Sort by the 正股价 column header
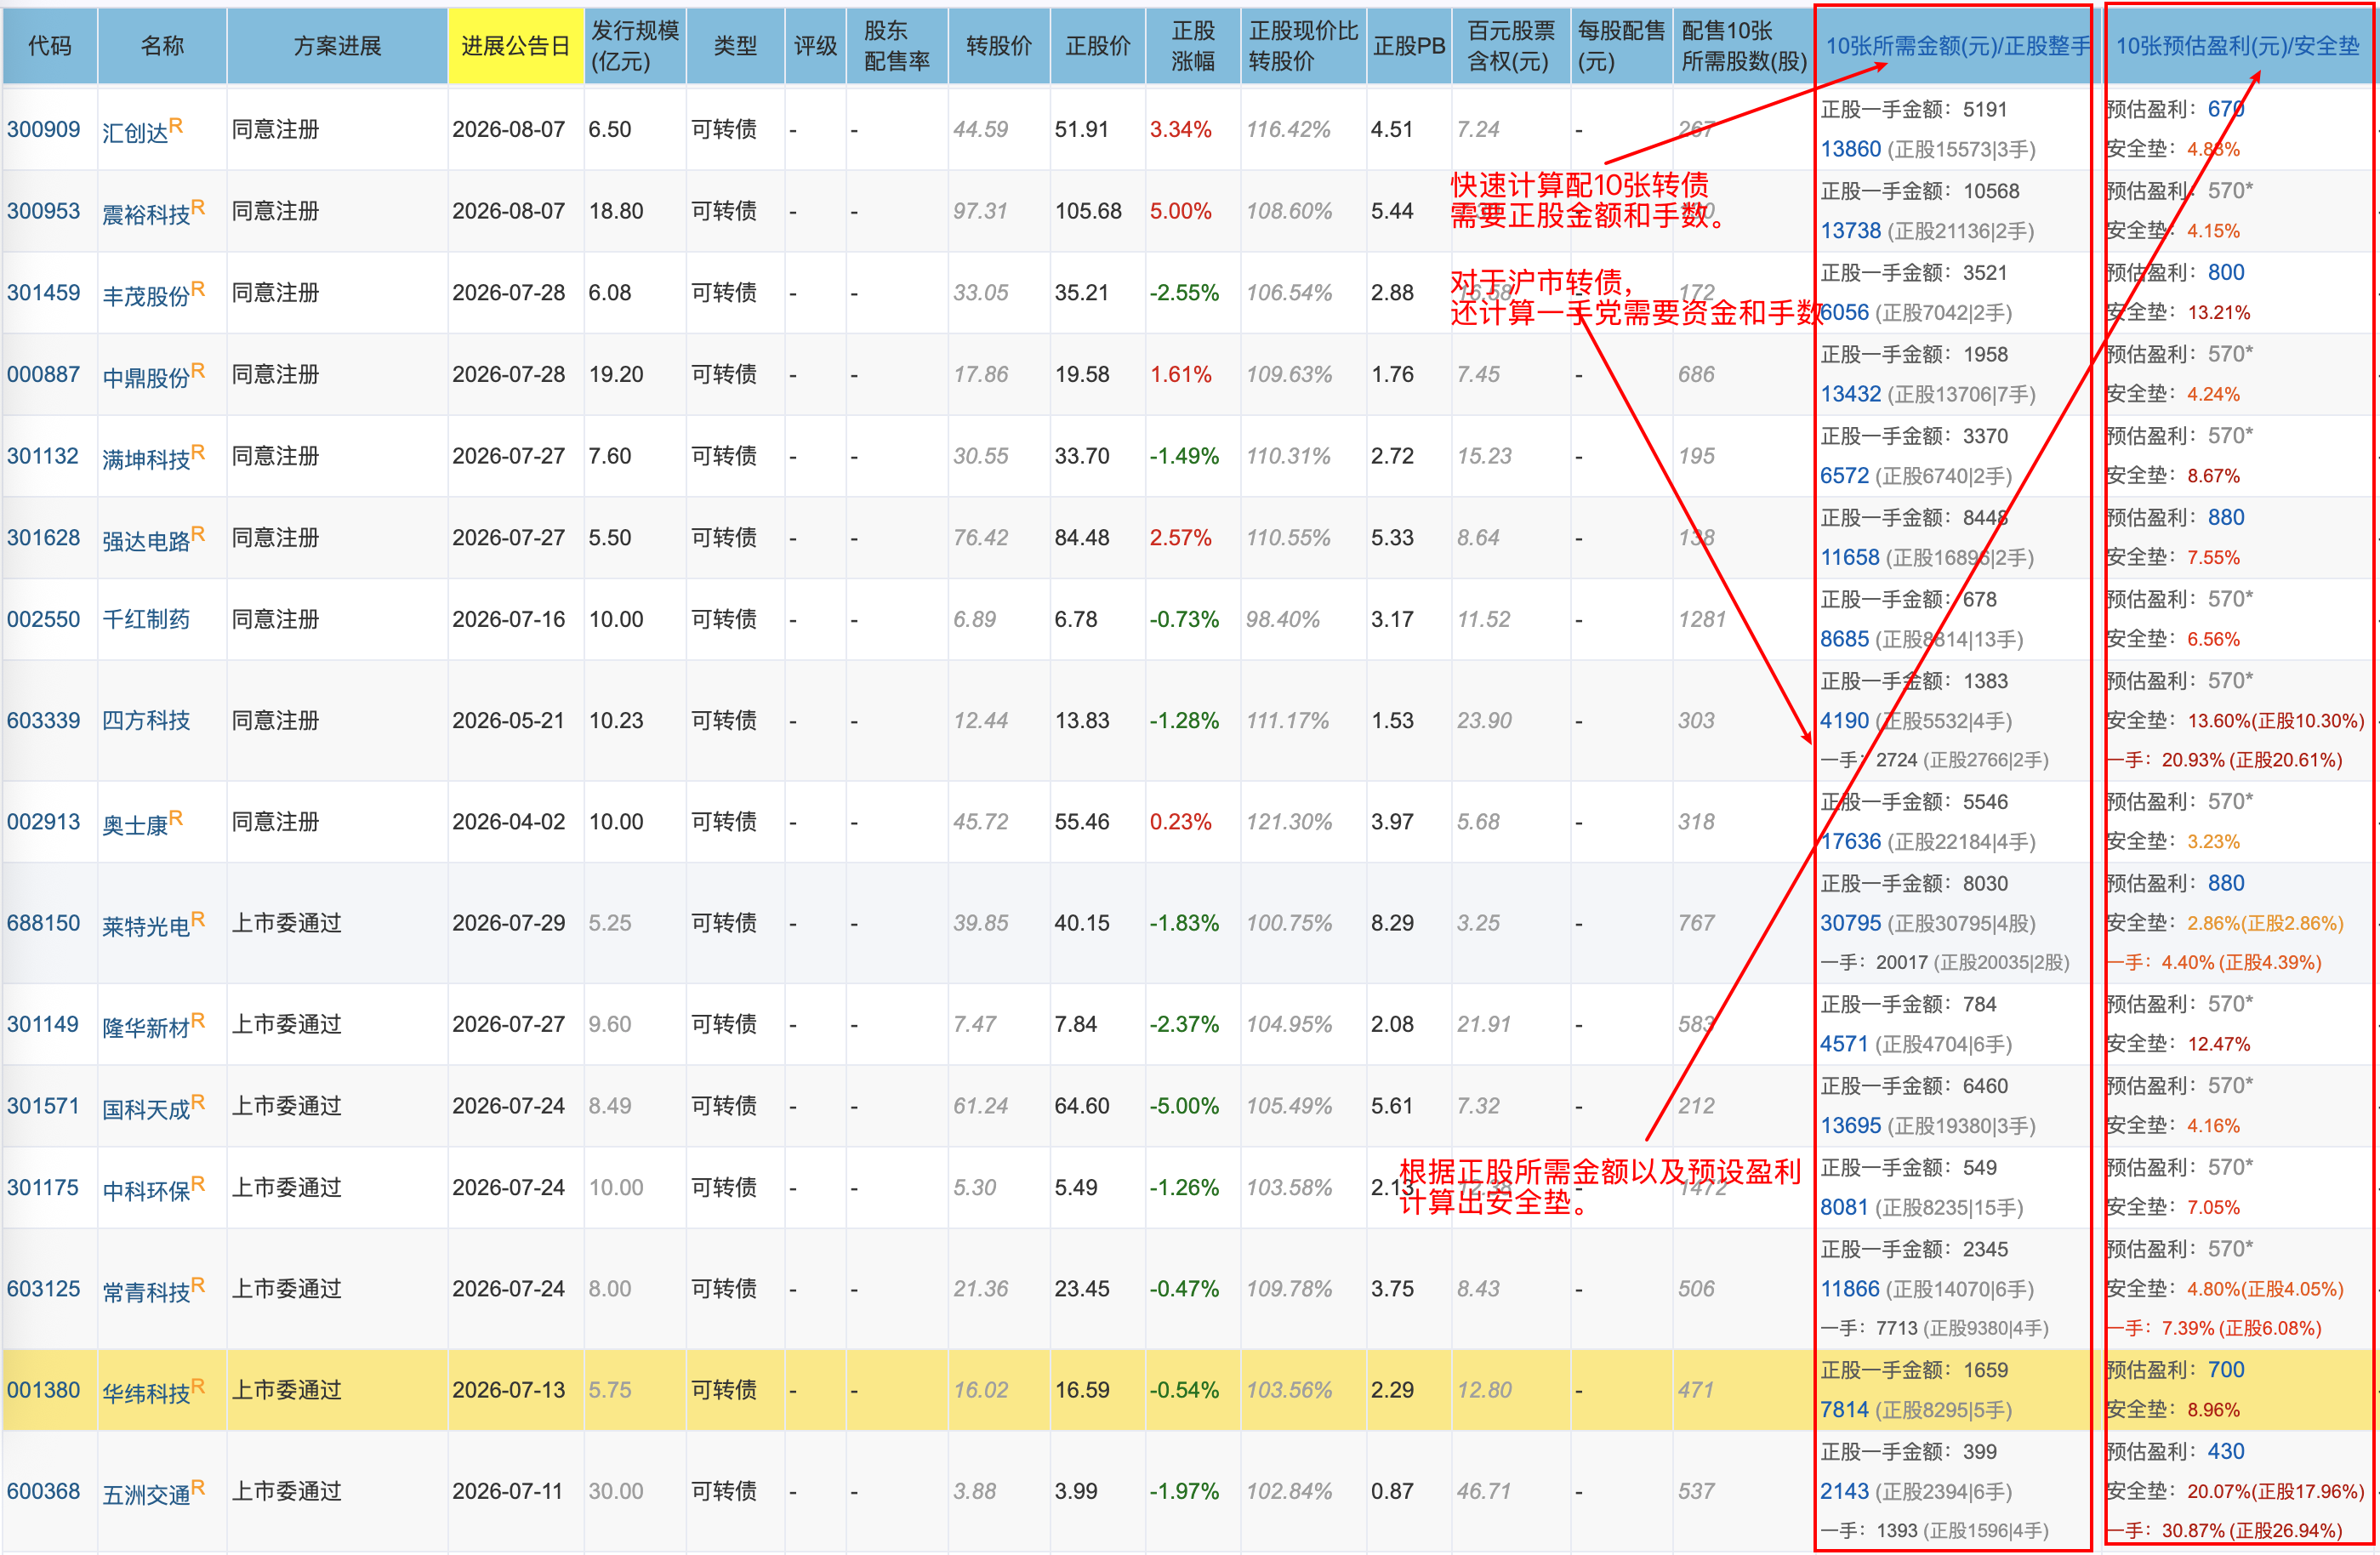 click(x=1098, y=46)
